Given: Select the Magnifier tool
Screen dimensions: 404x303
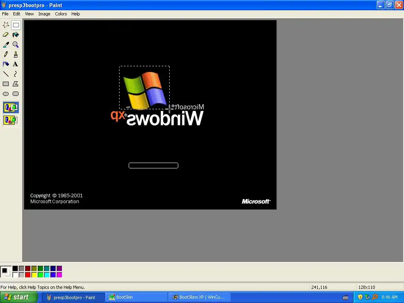Looking at the screenshot, I should 16,45.
